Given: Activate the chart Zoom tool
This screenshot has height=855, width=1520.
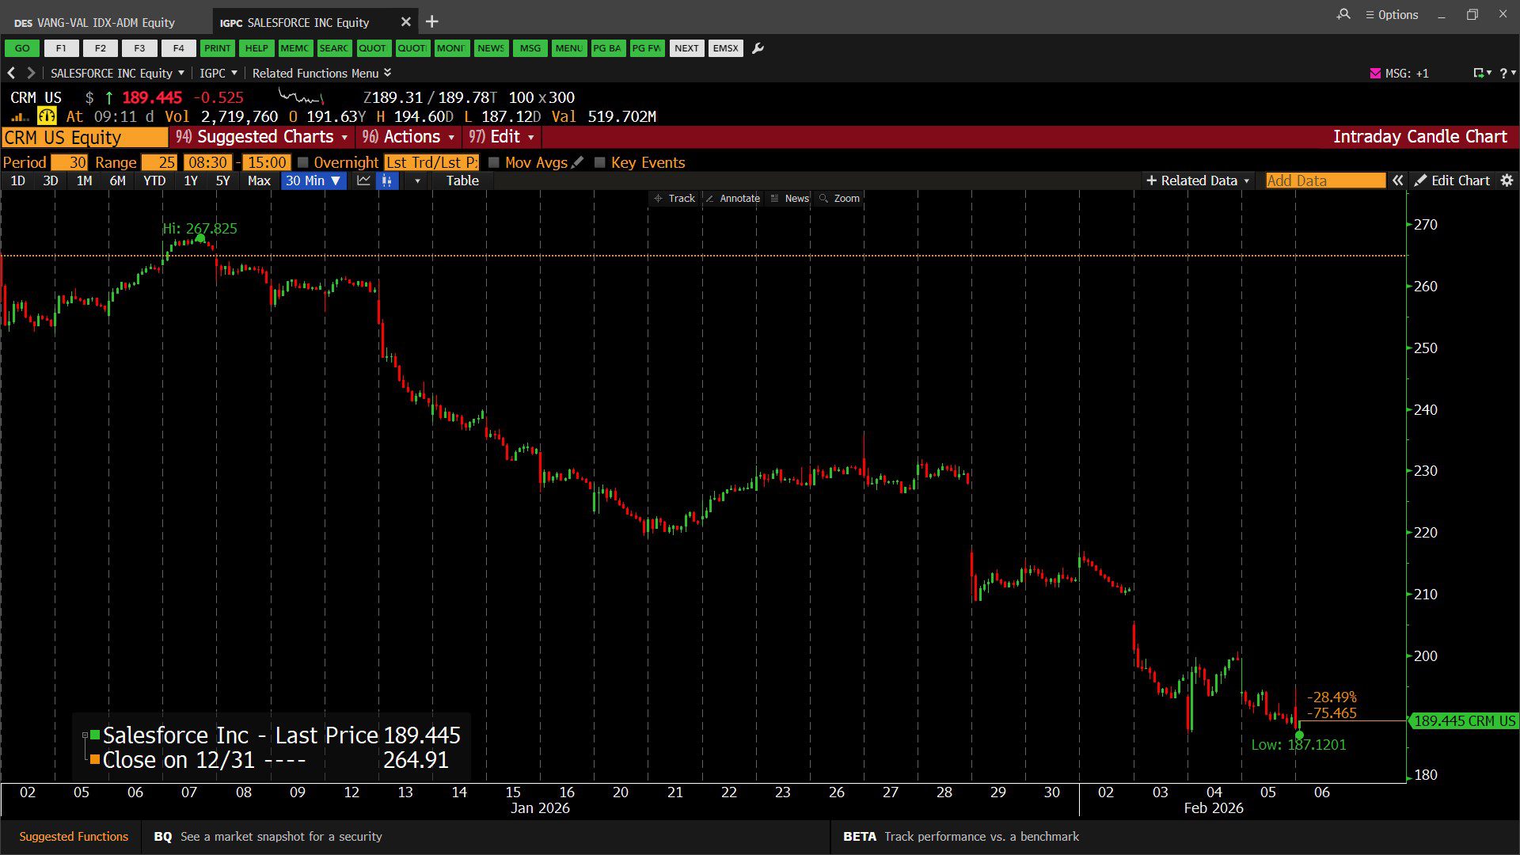Looking at the screenshot, I should coord(839,199).
